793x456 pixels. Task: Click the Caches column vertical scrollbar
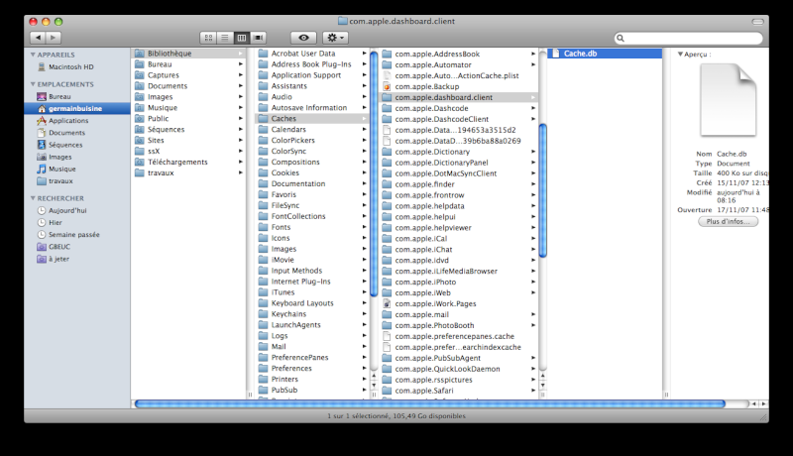click(x=543, y=191)
